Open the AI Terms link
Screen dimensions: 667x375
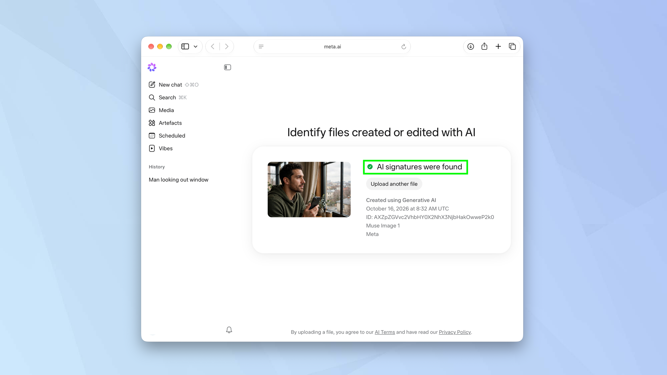pos(385,332)
